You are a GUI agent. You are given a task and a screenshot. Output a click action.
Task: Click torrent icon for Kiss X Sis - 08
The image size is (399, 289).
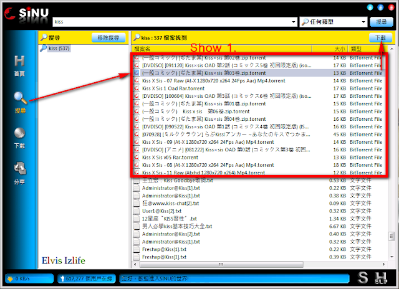(x=137, y=164)
